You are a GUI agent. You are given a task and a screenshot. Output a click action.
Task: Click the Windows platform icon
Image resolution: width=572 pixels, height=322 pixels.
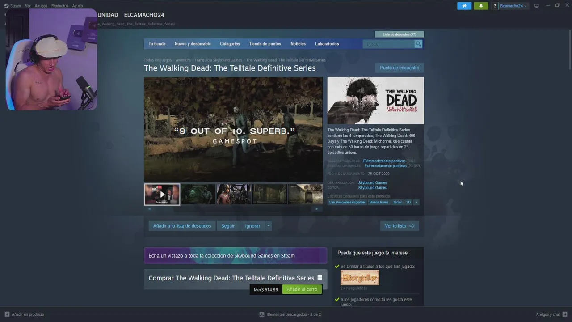click(x=320, y=278)
